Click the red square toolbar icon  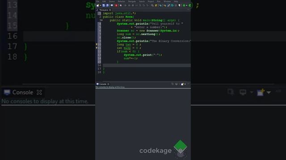point(116,5)
